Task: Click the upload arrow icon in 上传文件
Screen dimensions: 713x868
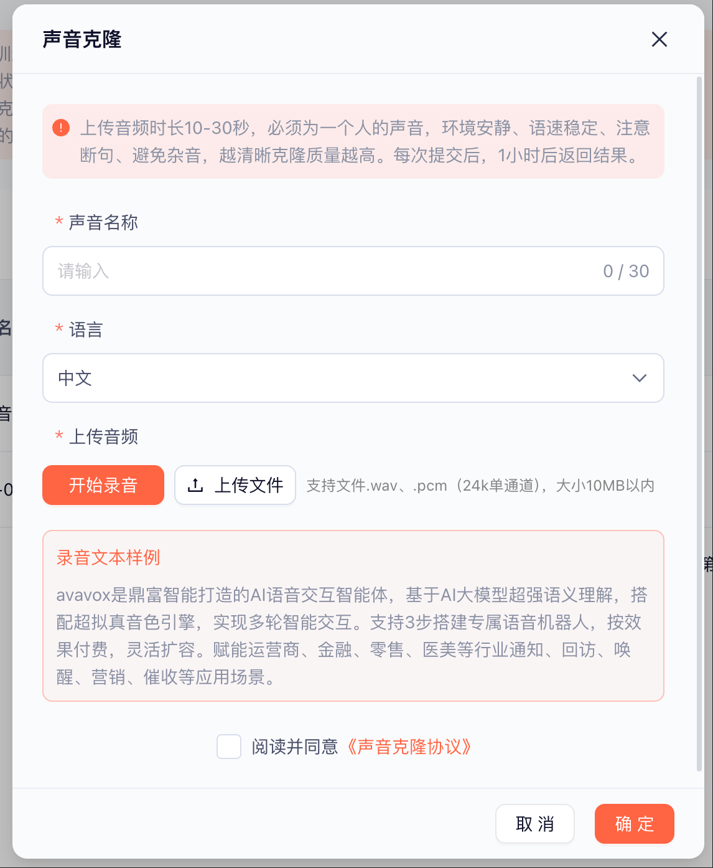Action: pos(195,485)
